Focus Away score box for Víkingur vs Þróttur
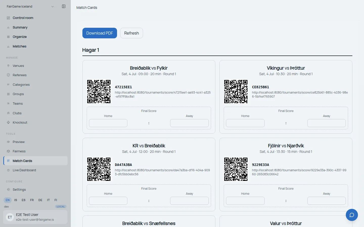This screenshot has width=364, height=227. click(327, 123)
